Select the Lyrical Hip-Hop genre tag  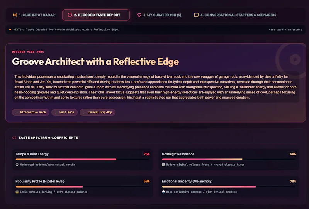tap(97, 112)
